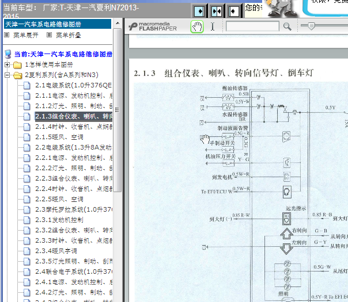Click the 手制动开关 label in diagram
Viewport: 348px width, 302px height.
pos(222,143)
